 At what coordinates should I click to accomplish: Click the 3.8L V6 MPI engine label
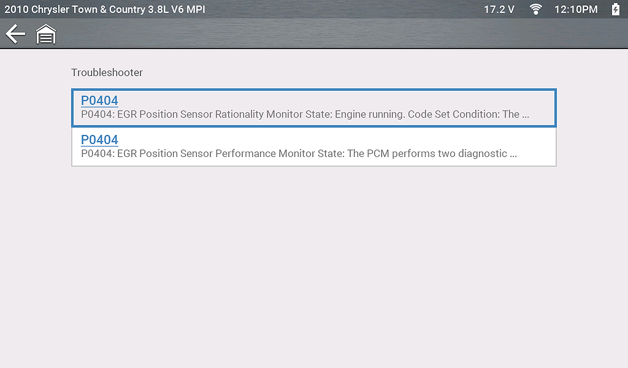[176, 9]
